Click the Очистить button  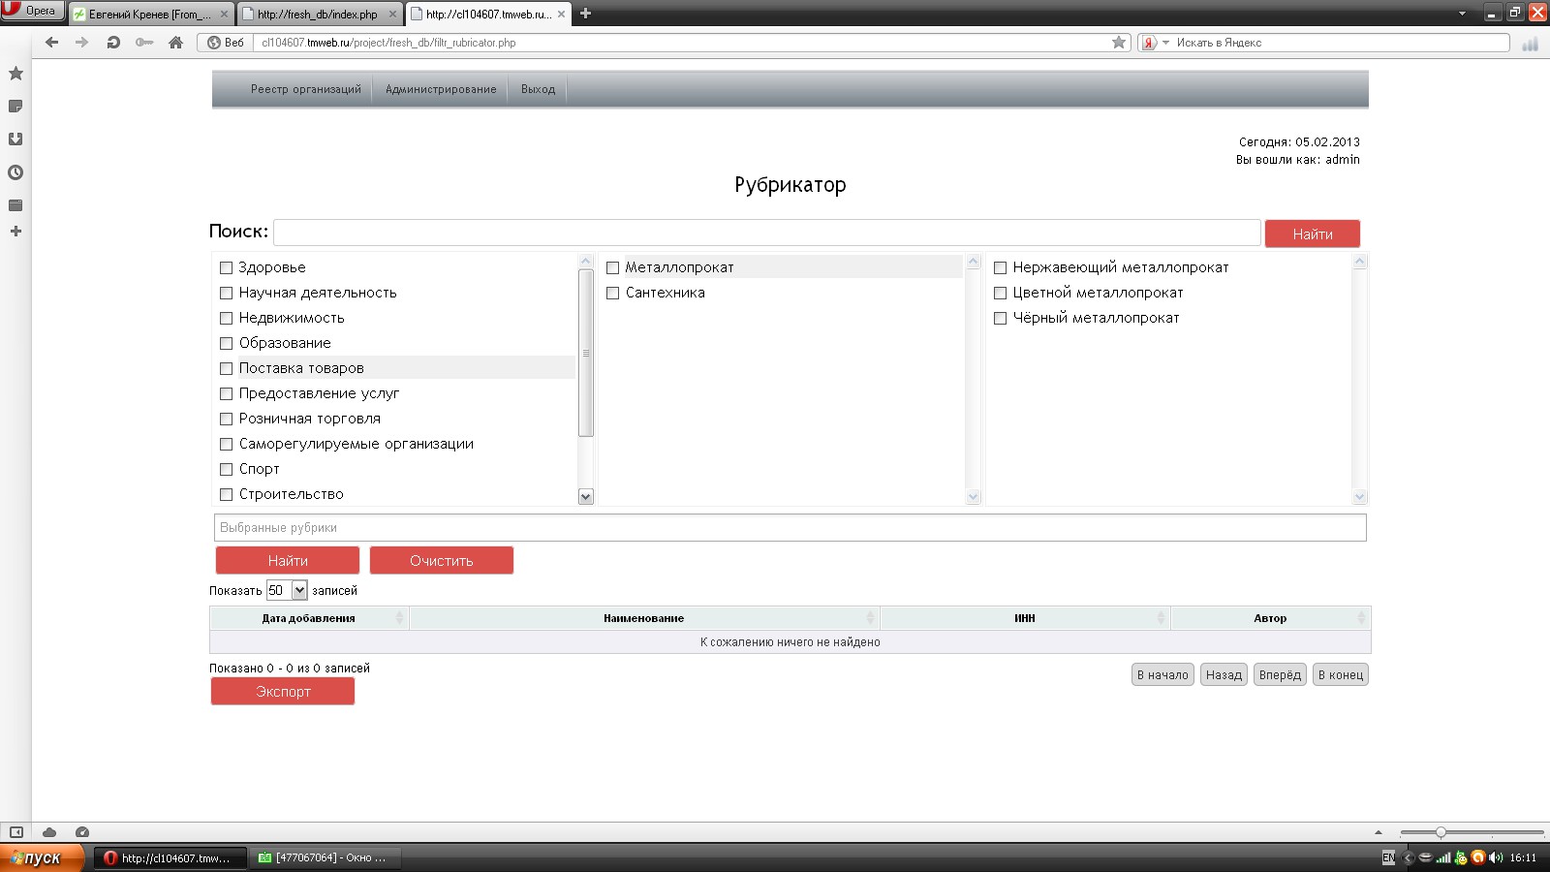pos(442,561)
